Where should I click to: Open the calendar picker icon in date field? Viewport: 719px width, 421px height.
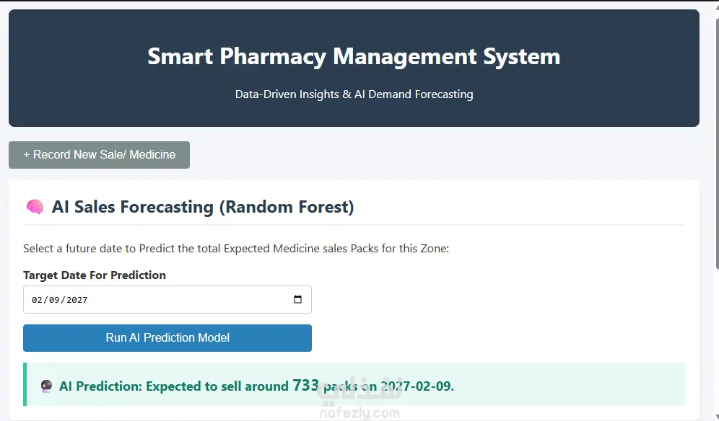coord(297,299)
